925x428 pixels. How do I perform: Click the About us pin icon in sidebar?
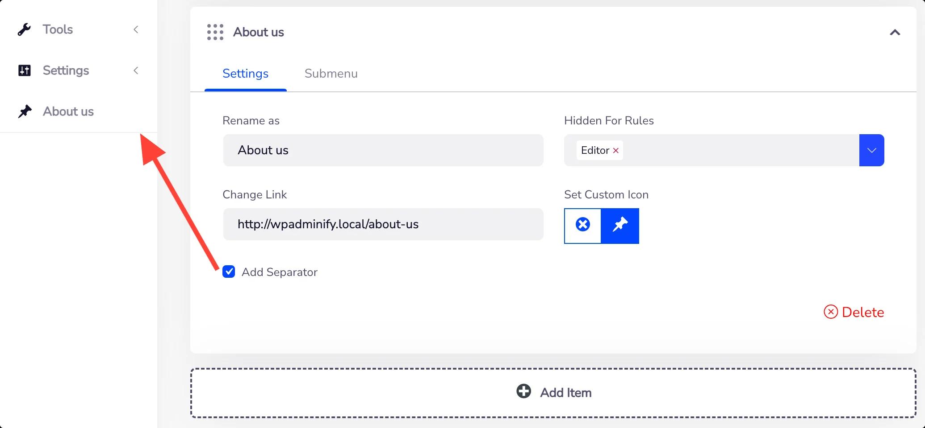25,111
